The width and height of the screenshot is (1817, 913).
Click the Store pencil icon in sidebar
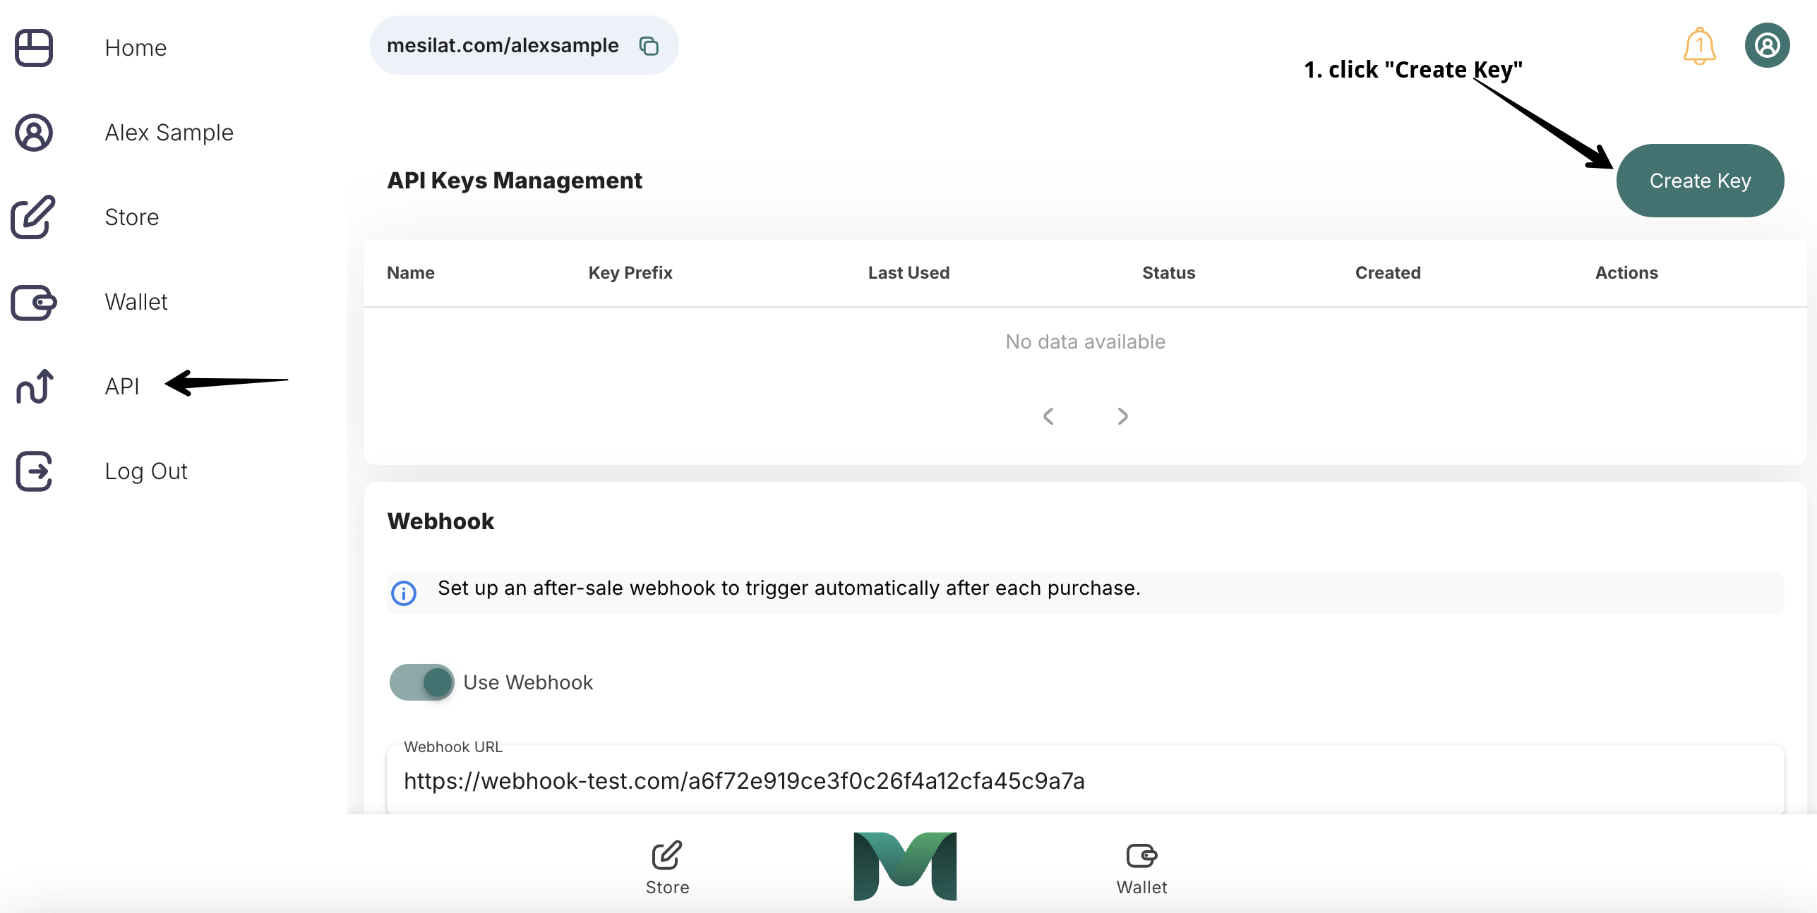[32, 217]
